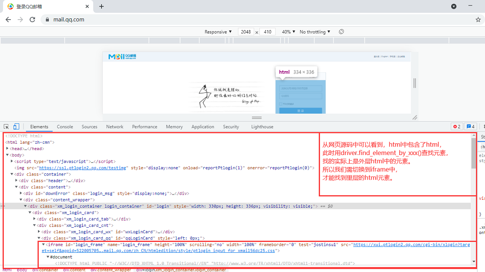Grab the viewport corner resize handle
485x272 pixels.
415,117
